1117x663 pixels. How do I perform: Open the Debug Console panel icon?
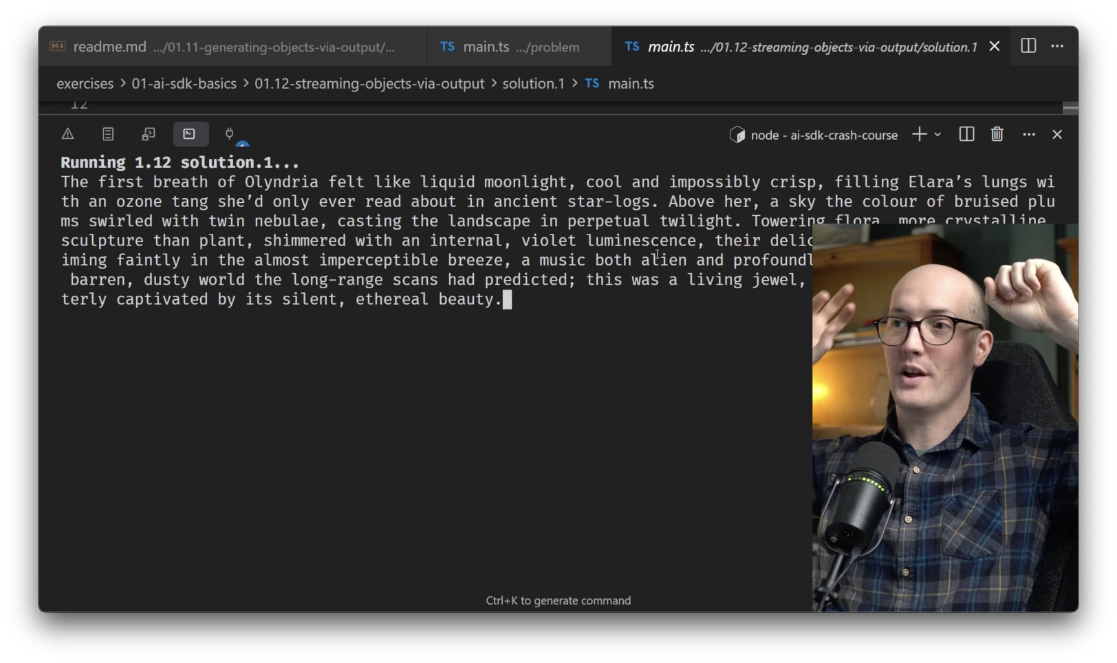point(149,134)
